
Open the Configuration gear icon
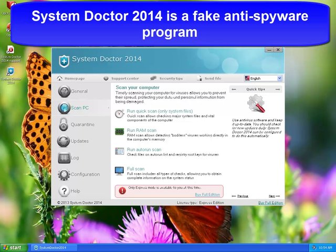click(64, 175)
